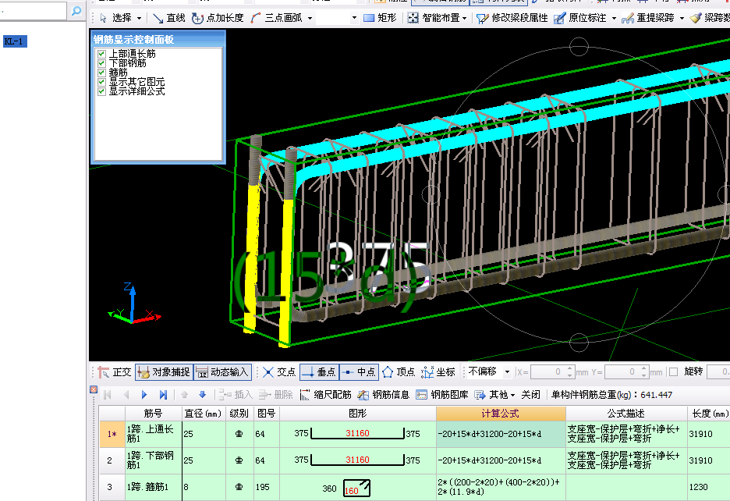
Task: Move rebar row down
Action: (x=203, y=395)
